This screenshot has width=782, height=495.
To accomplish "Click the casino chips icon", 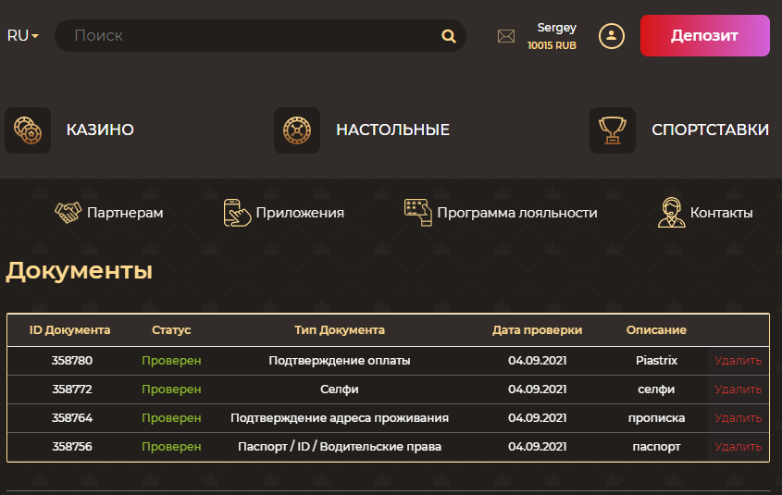I will point(28,130).
